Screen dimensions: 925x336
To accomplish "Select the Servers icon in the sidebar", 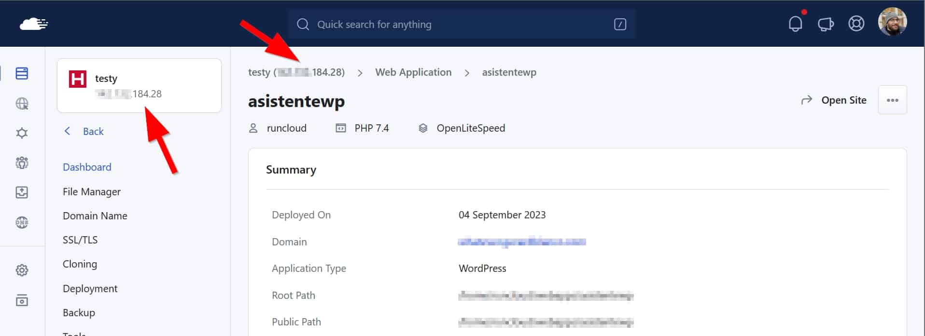I will (x=22, y=73).
